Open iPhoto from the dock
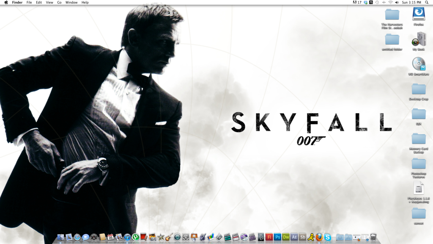Image resolution: width=433 pixels, height=244 pixels. pos(152,237)
